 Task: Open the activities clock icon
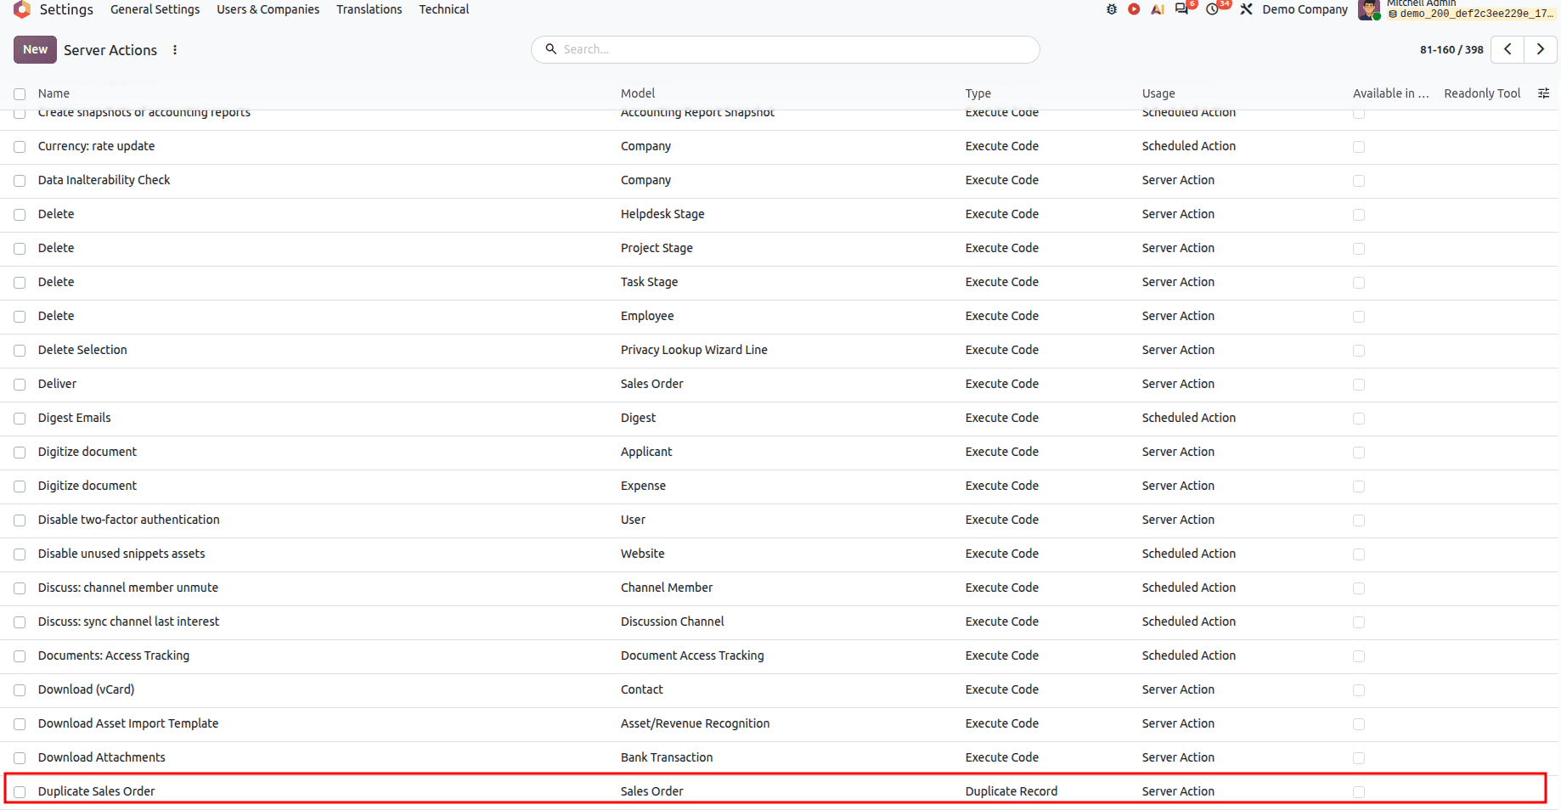pyautogui.click(x=1213, y=9)
